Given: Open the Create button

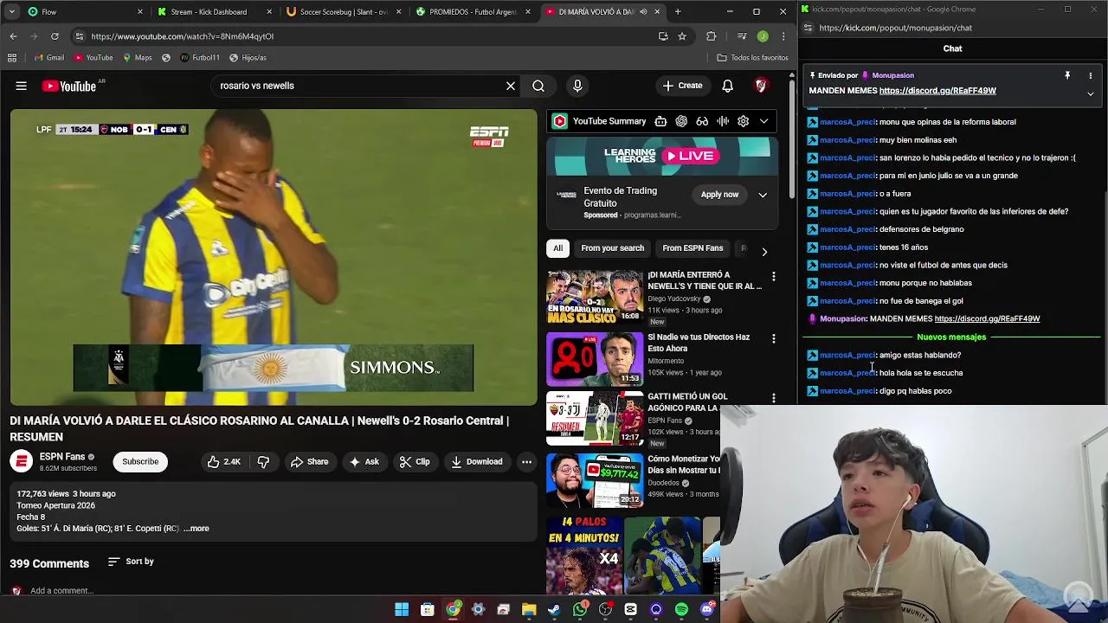Looking at the screenshot, I should tap(682, 86).
